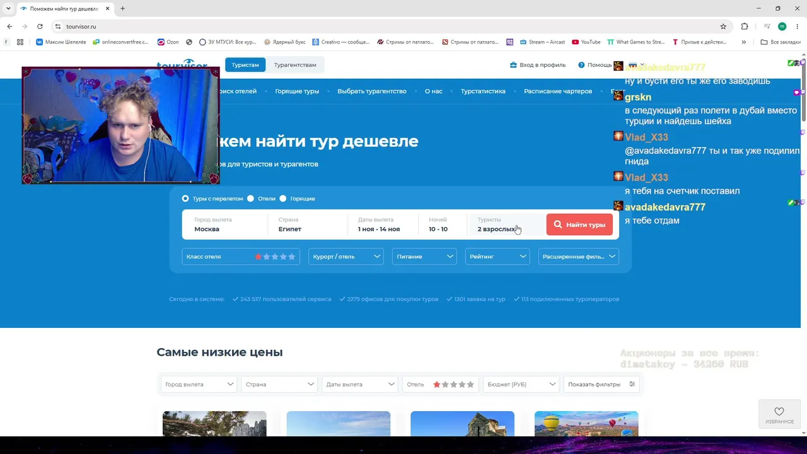
Task: Open the Призыв к действию bookmark
Action: (x=699, y=42)
